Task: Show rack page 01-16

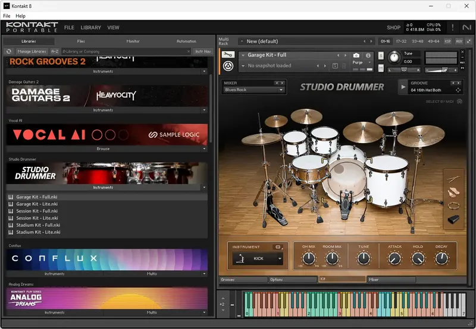Action: (385, 41)
